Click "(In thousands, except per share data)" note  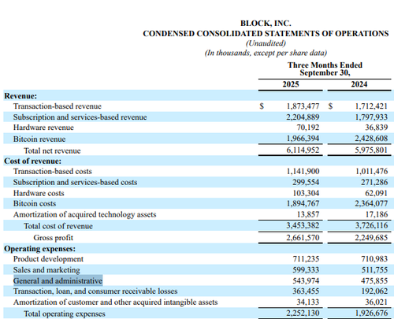coord(266,53)
